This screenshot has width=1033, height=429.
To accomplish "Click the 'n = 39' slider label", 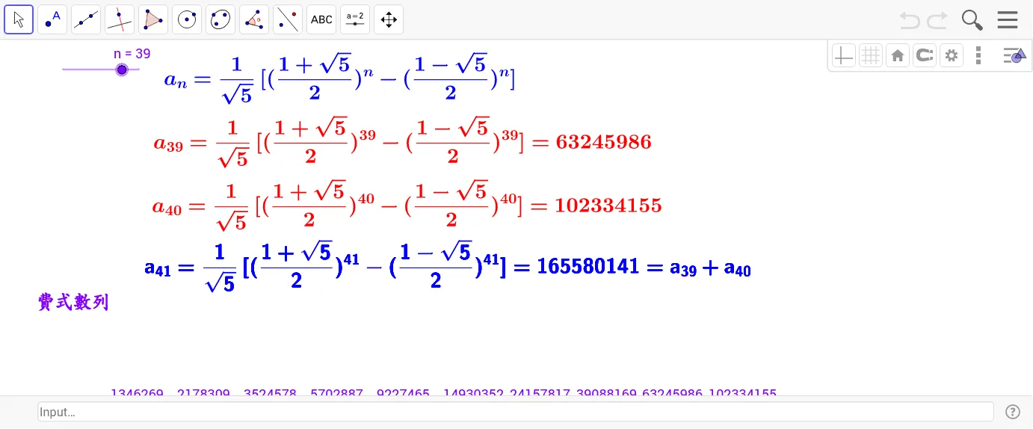I will point(132,54).
